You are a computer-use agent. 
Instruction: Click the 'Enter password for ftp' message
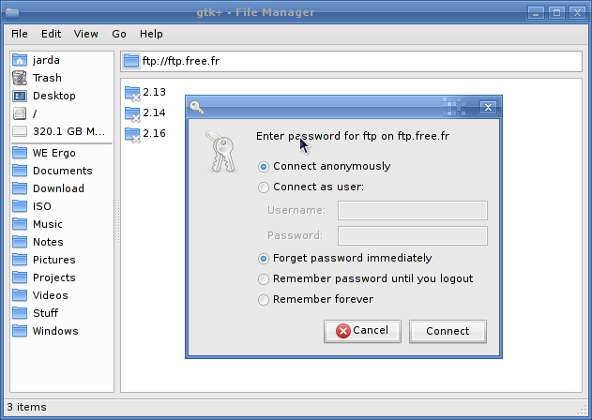353,136
